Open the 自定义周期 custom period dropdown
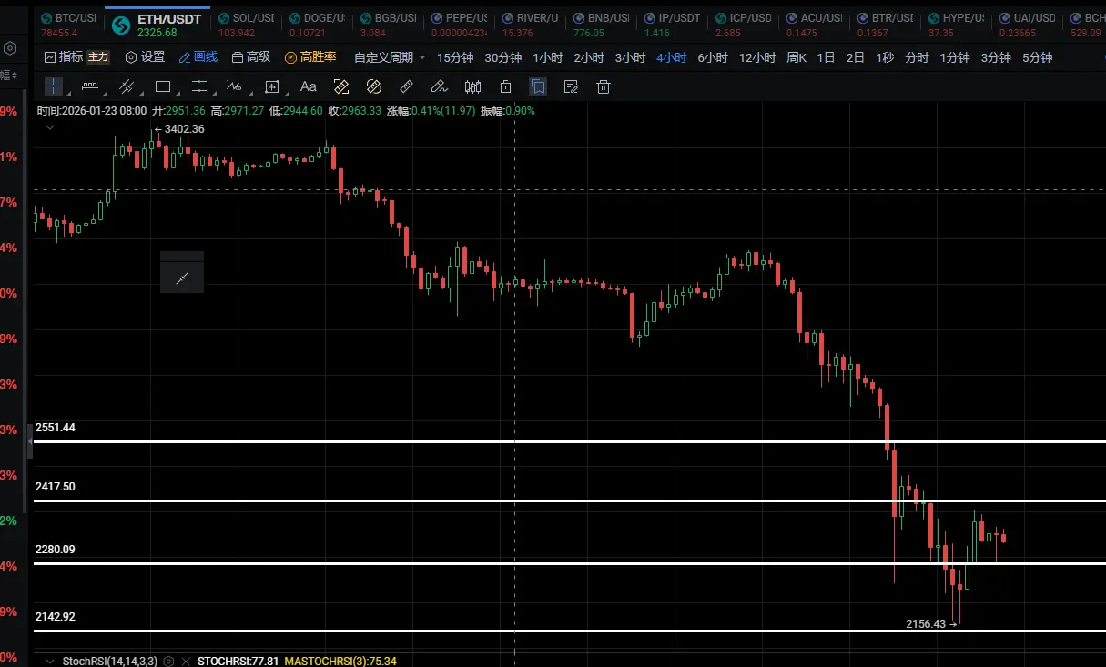 click(x=390, y=57)
